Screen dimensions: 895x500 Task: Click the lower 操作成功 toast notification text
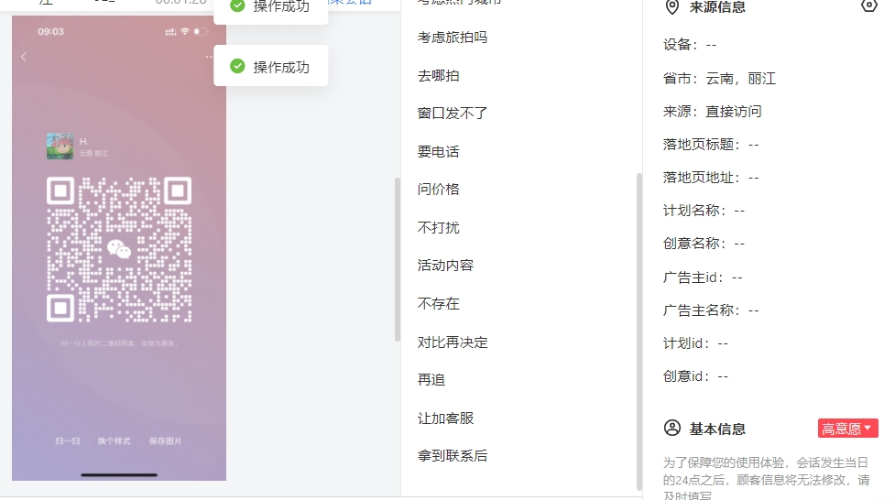[281, 68]
